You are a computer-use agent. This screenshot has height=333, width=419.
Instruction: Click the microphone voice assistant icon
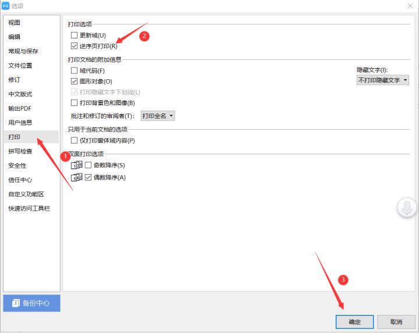(407, 208)
